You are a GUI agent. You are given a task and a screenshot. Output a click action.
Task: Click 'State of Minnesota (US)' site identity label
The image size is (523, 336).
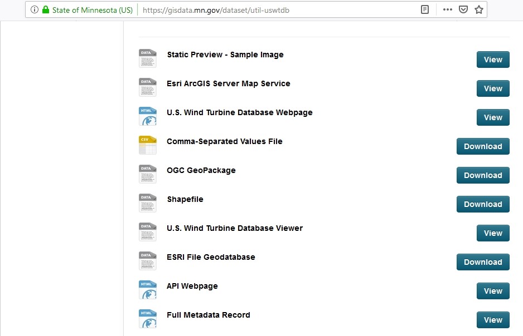click(93, 10)
